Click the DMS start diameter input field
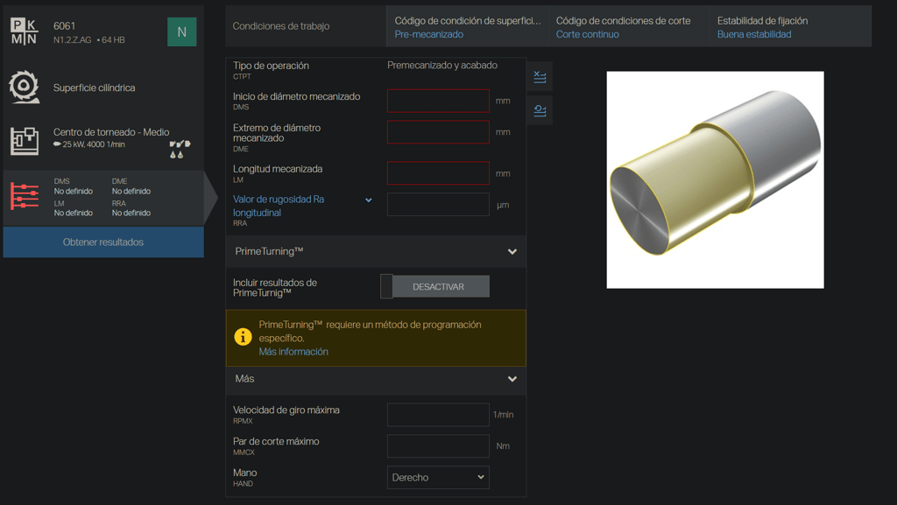The width and height of the screenshot is (897, 505). coord(438,101)
